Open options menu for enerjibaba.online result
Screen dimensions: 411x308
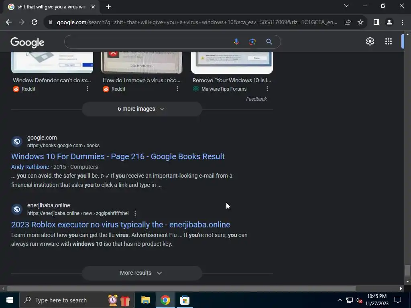[x=135, y=213]
